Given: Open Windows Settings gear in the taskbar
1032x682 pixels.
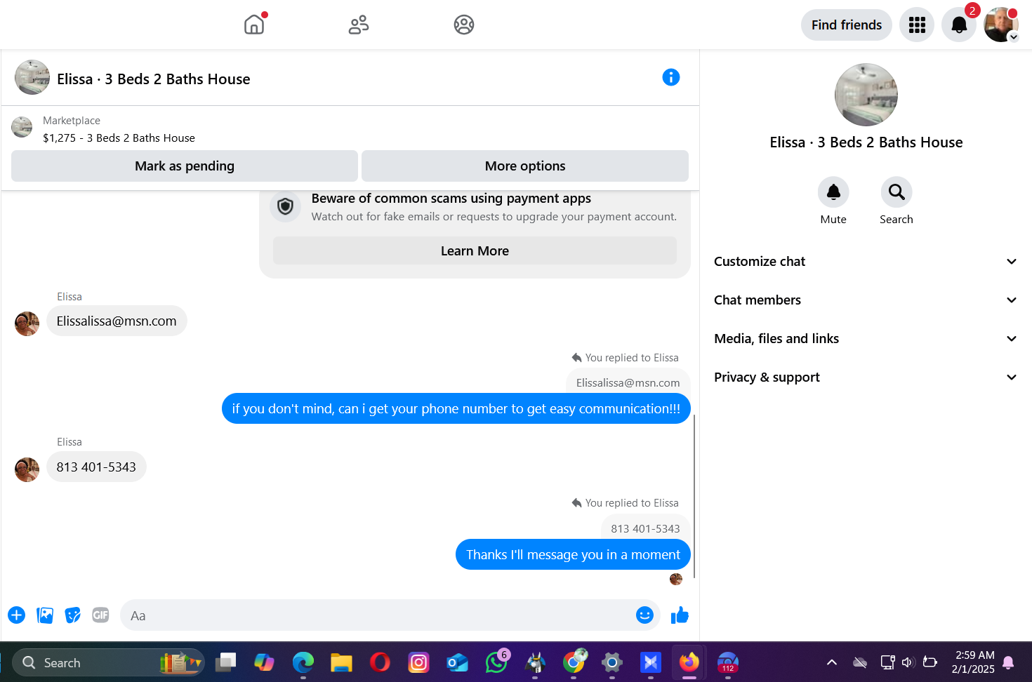Looking at the screenshot, I should 612,662.
